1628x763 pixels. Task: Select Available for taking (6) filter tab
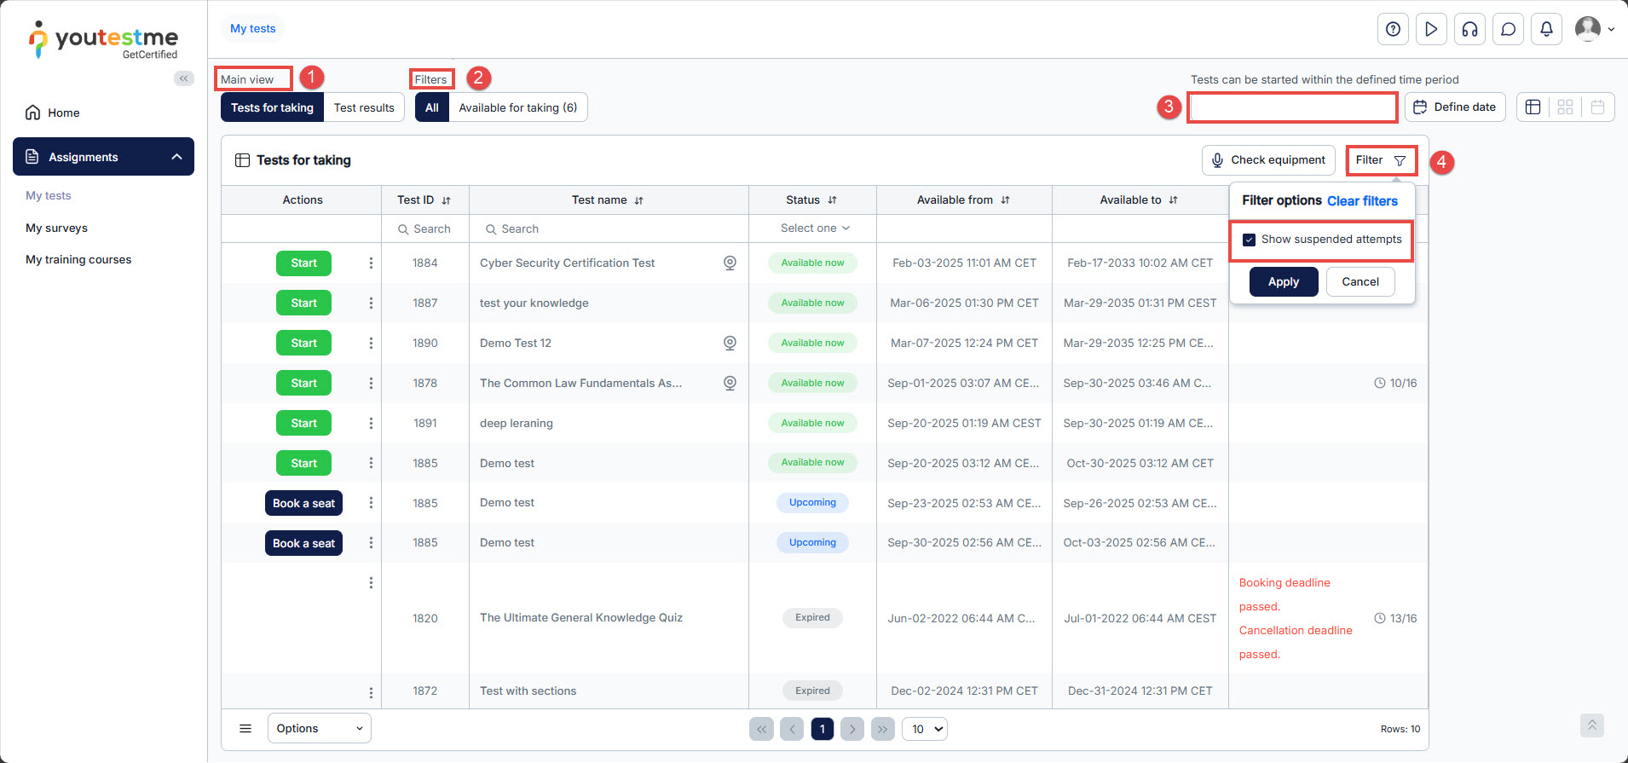click(517, 107)
